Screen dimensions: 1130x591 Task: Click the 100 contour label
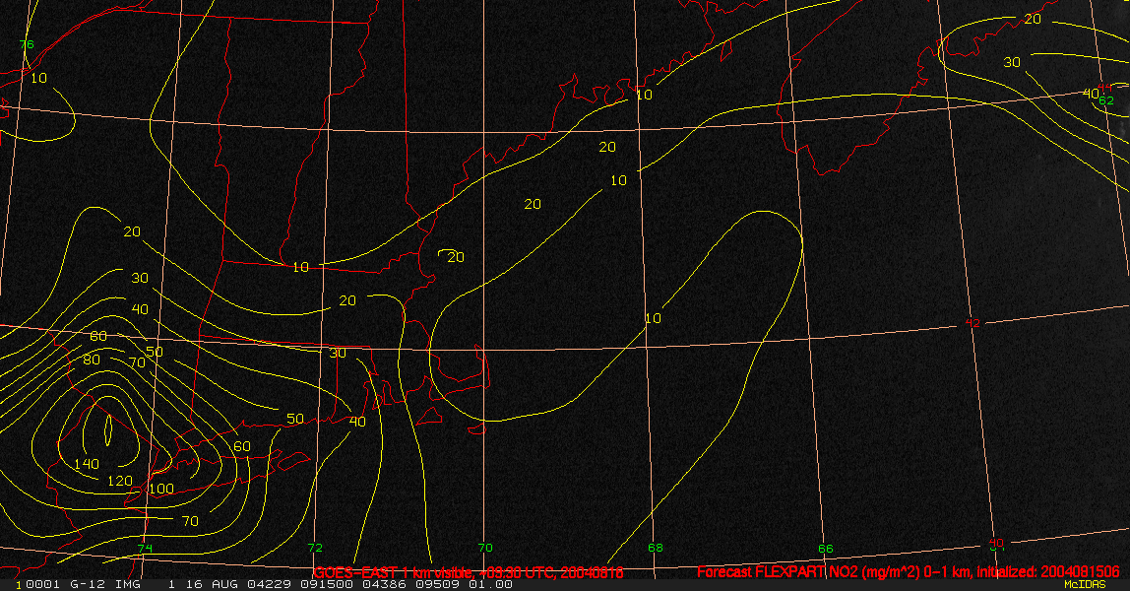[x=161, y=489]
